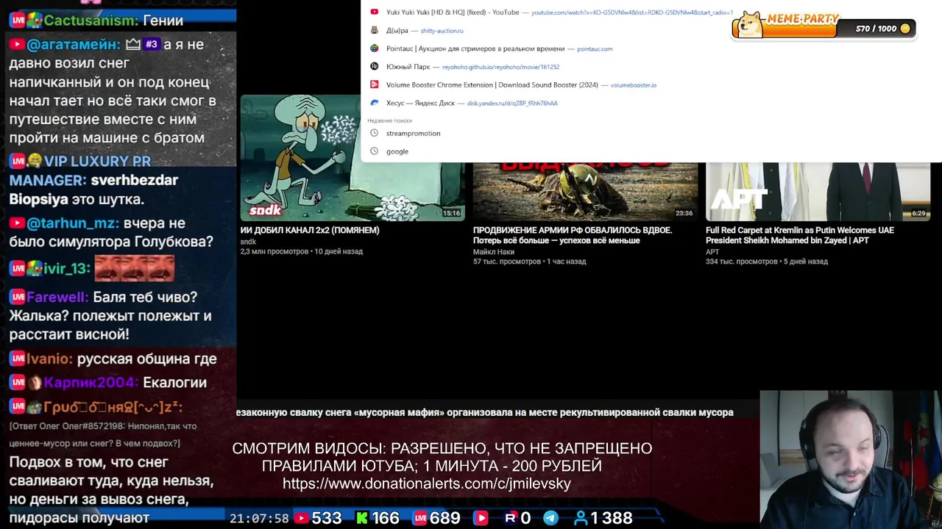Click the clock icon beside google
The image size is (942, 529).
374,151
